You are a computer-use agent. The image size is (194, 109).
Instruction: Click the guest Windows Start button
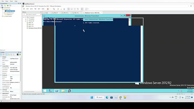pyautogui.click(x=45, y=91)
